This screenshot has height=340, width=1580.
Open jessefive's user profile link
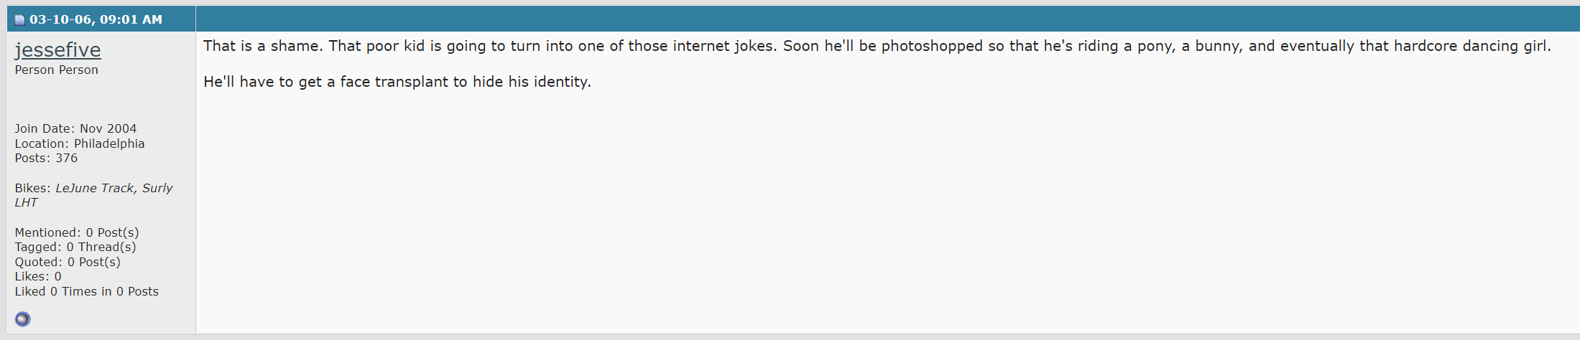pos(57,49)
